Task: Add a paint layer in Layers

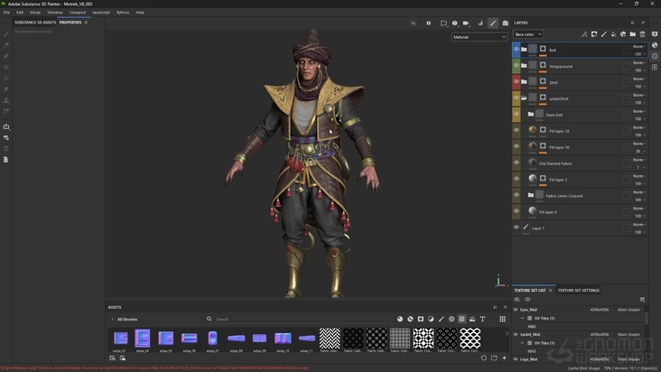Action: coord(604,34)
